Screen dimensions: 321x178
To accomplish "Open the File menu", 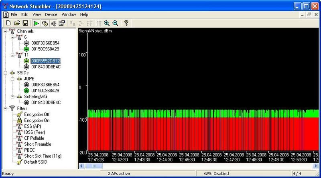I will click(x=14, y=14).
